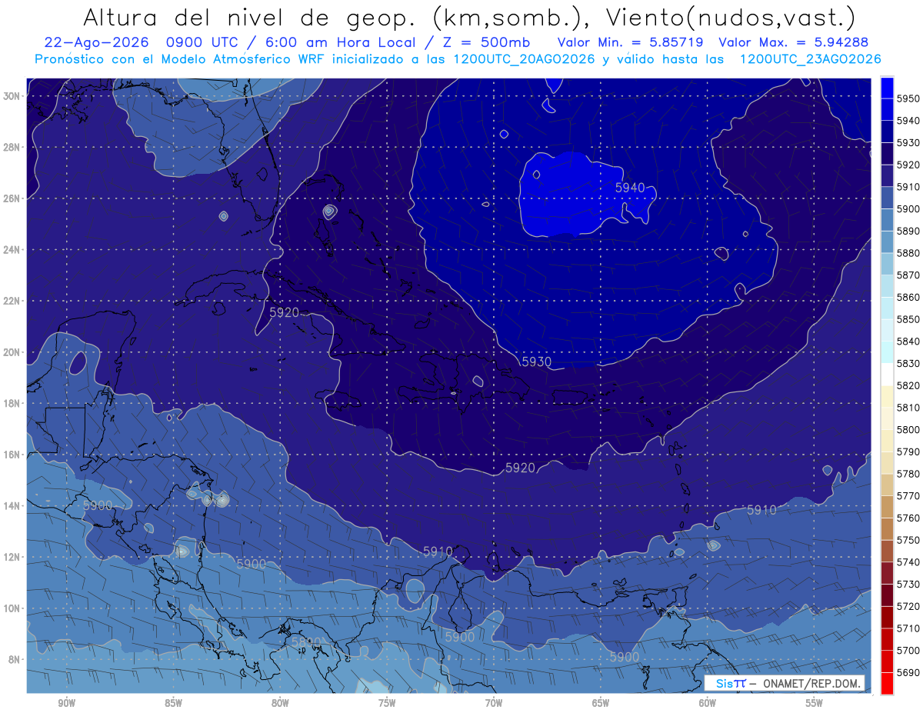Click the '14N' latitude axis label

[12, 505]
